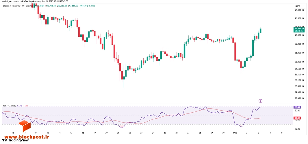This screenshot has height=144, width=308.
Task: Click the 14 date label on time axis
Action: tap(36, 133)
